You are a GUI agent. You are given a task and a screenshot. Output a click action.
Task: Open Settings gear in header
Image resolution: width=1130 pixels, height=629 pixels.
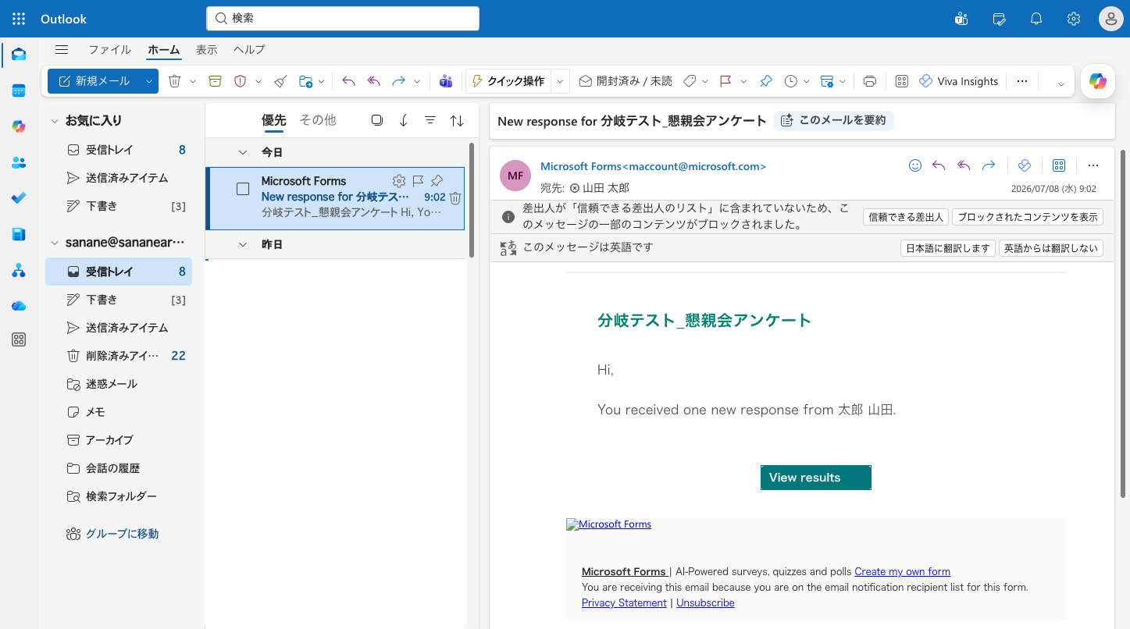pyautogui.click(x=1074, y=19)
